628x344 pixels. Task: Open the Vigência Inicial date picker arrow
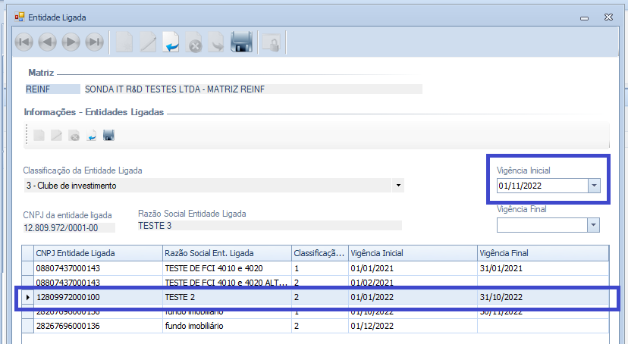[593, 186]
